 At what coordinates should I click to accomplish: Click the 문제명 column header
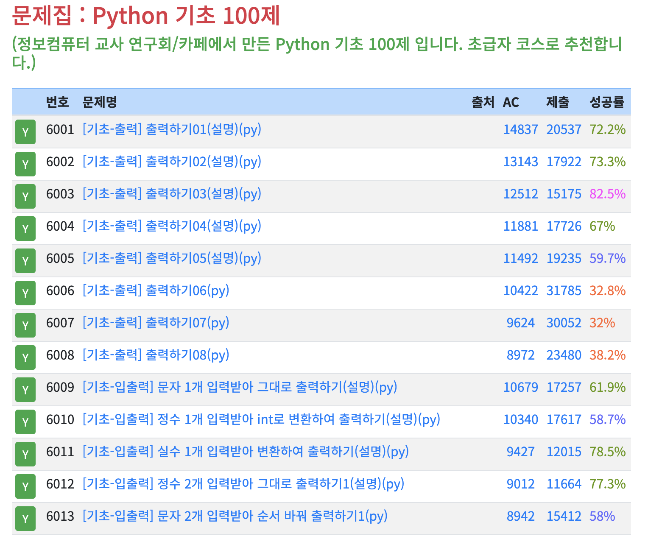click(99, 102)
